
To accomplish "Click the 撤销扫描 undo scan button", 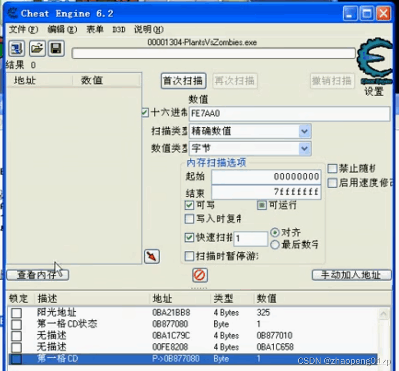I will [332, 81].
